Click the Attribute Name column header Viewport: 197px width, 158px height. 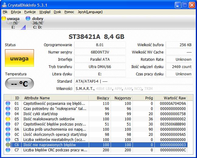(55, 98)
